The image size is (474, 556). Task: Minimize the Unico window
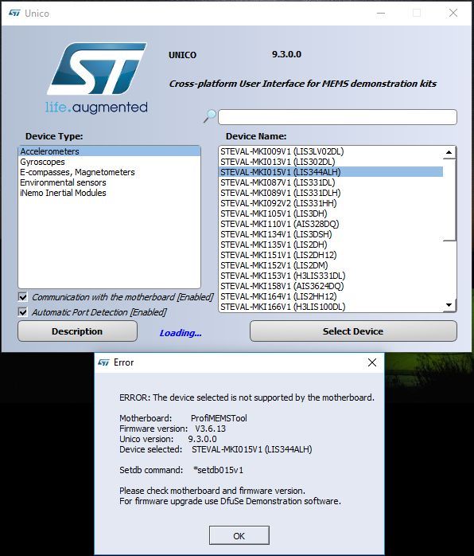coord(381,13)
